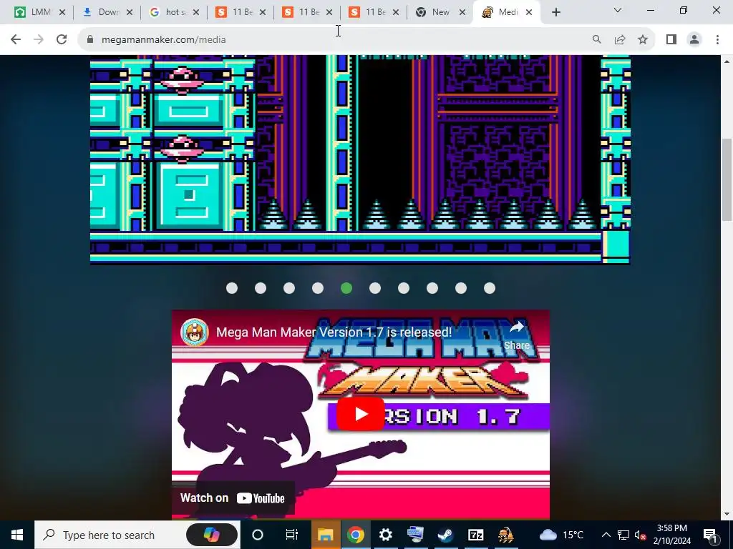
Task: Click the scrollbar down arrow
Action: pyautogui.click(x=727, y=515)
